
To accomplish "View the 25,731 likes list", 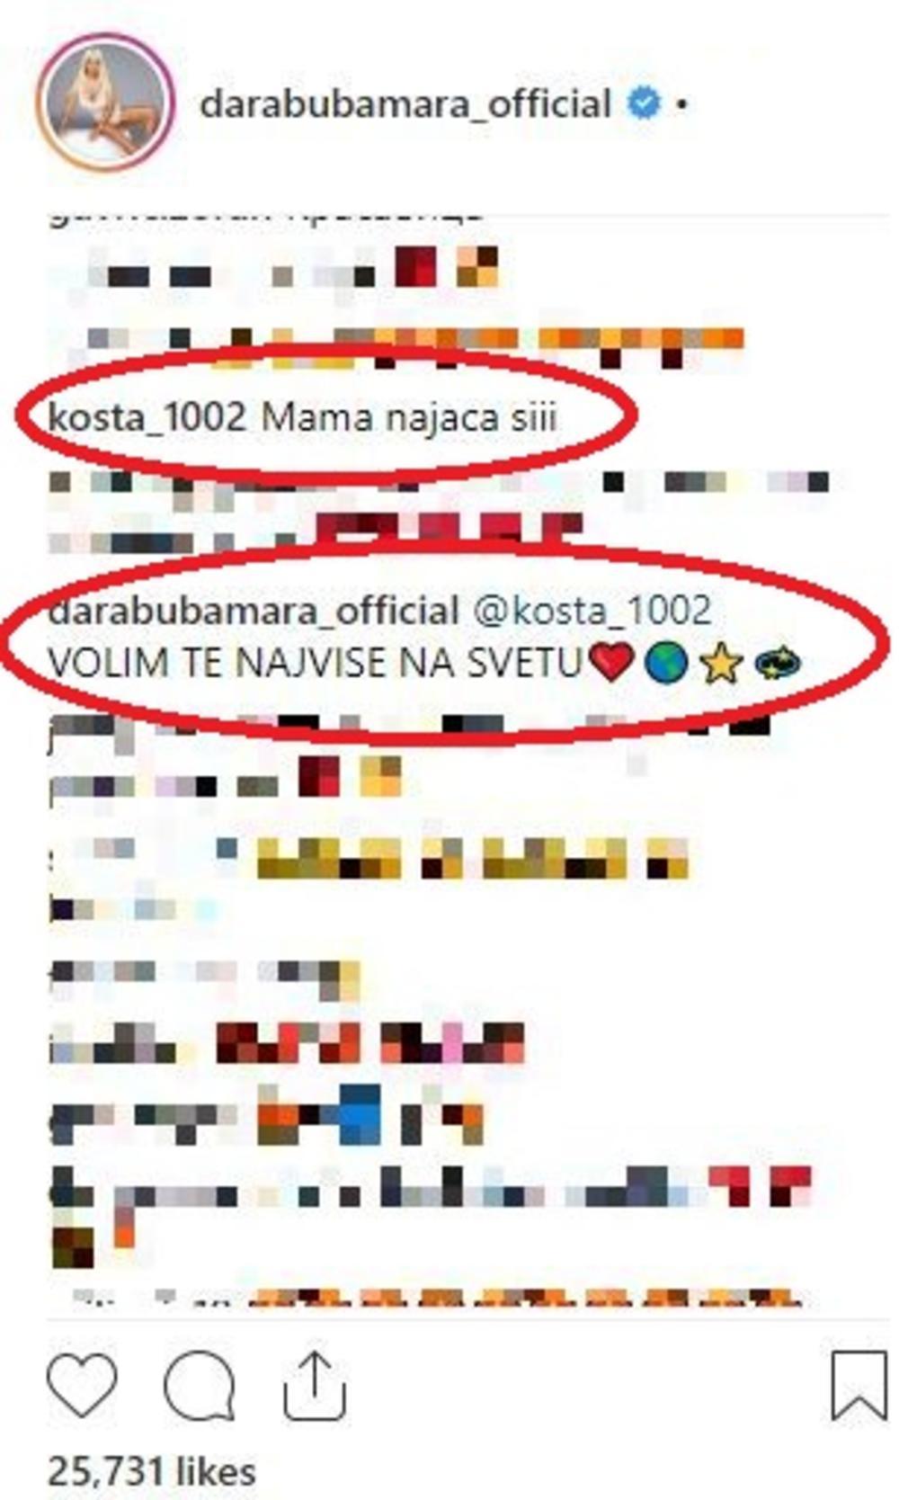I will (x=151, y=1472).
